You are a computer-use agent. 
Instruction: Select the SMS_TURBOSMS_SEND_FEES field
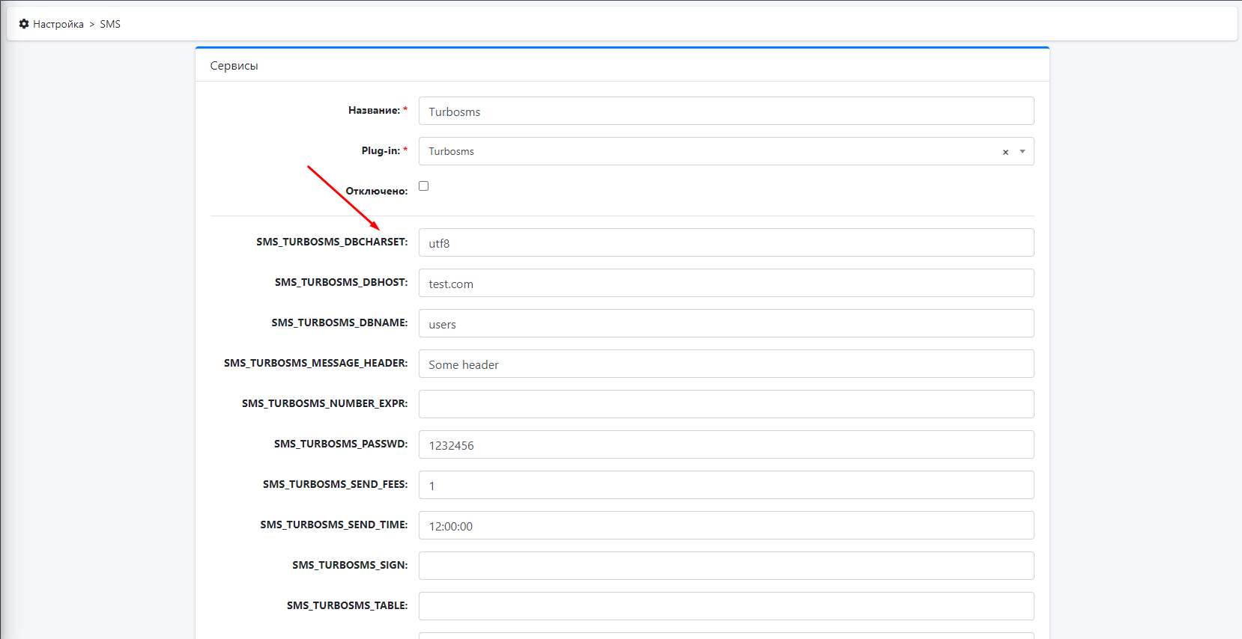pos(726,486)
